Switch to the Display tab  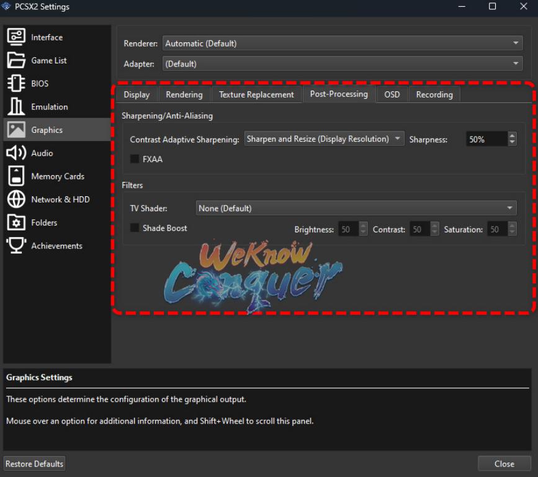pyautogui.click(x=137, y=94)
